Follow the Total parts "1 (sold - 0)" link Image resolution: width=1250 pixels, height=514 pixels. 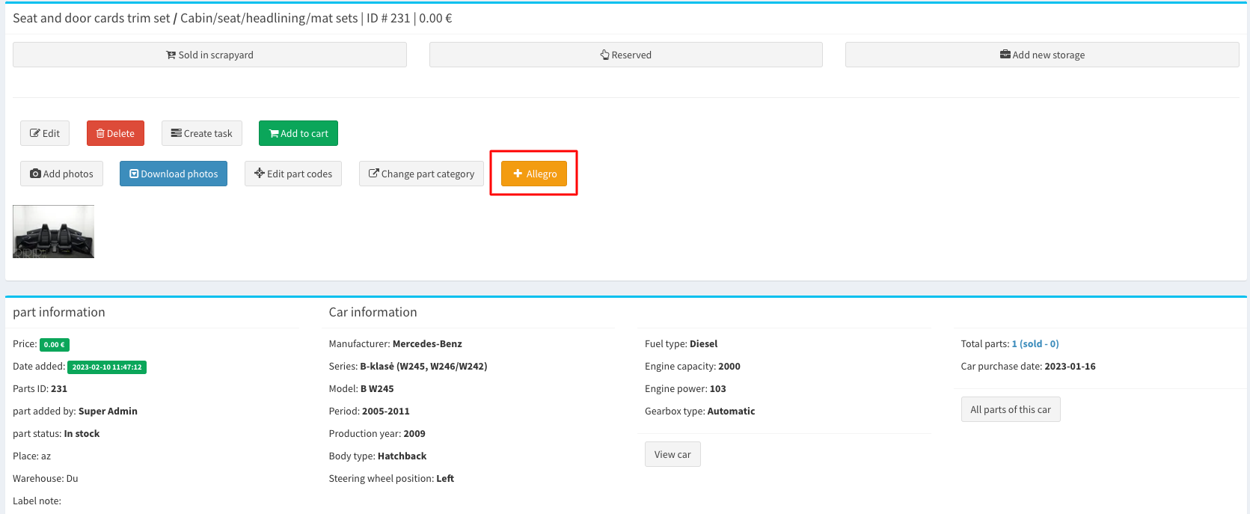[1035, 344]
